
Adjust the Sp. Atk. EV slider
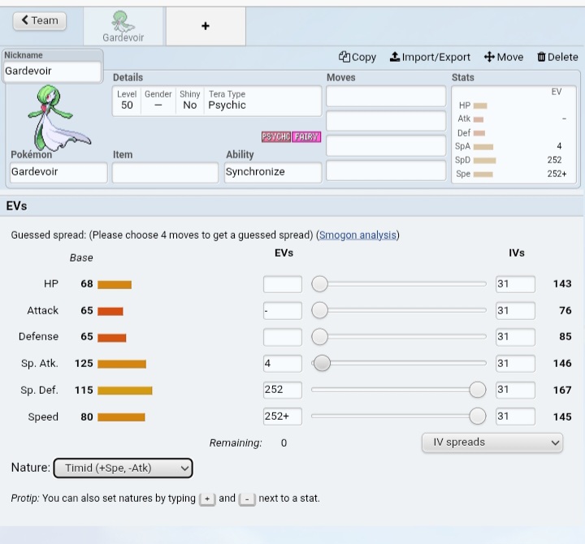click(x=399, y=363)
